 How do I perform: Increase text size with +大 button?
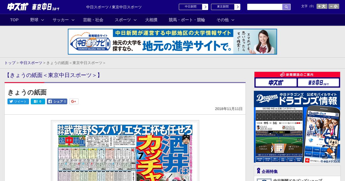point(322,6)
